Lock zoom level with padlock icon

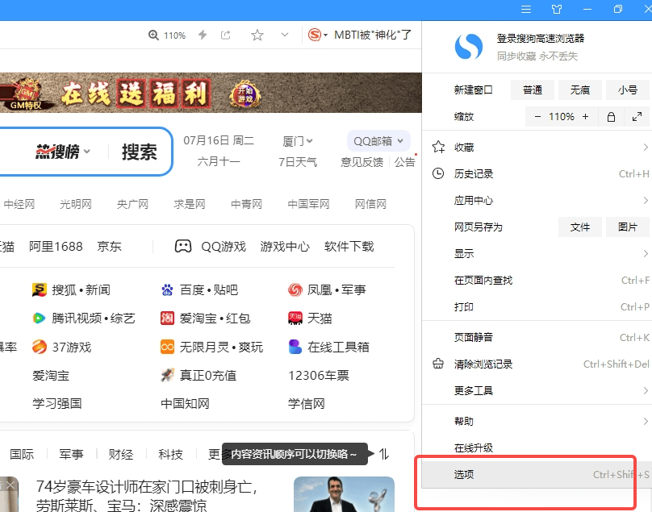[x=611, y=117]
